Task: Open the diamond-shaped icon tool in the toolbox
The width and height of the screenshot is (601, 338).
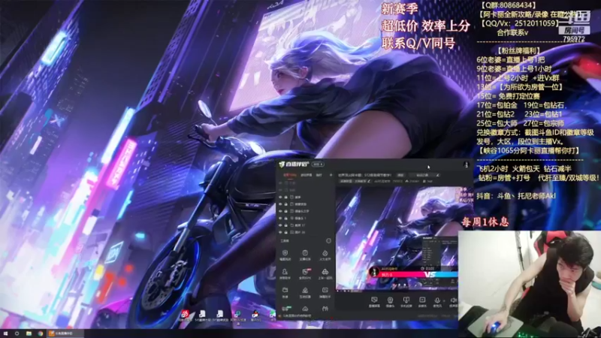Action: (x=325, y=255)
